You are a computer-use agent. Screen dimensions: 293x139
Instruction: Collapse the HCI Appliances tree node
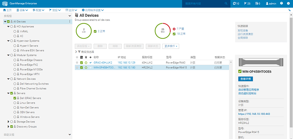[x=8, y=27]
